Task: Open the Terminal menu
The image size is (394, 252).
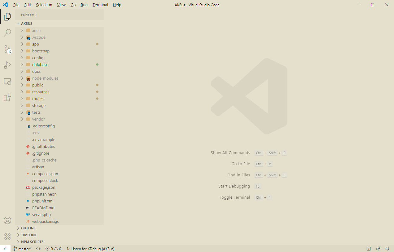Action: pos(100,5)
